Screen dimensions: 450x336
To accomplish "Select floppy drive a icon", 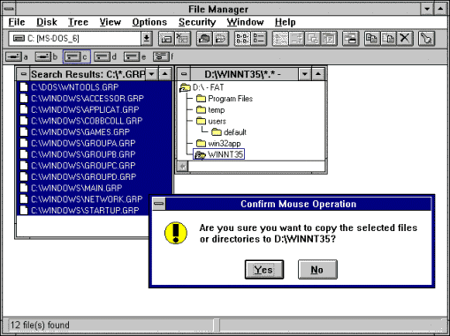I will pyautogui.click(x=13, y=56).
